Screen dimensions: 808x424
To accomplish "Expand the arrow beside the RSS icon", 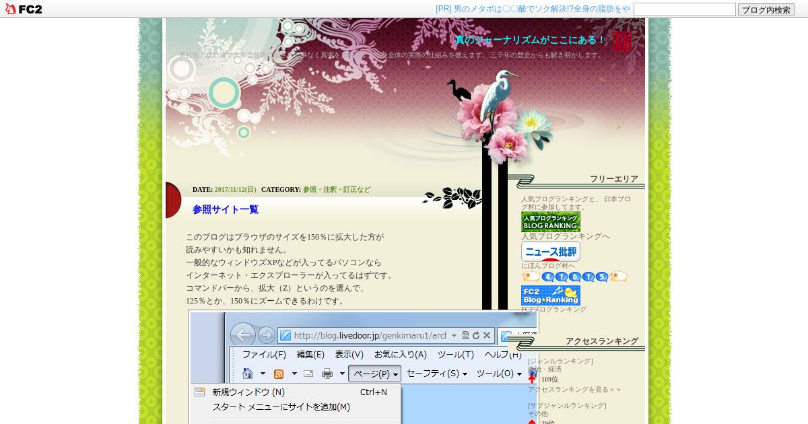I will (294, 374).
